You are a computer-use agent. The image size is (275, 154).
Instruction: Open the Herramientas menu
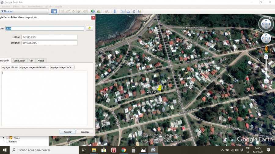[x=35, y=7]
